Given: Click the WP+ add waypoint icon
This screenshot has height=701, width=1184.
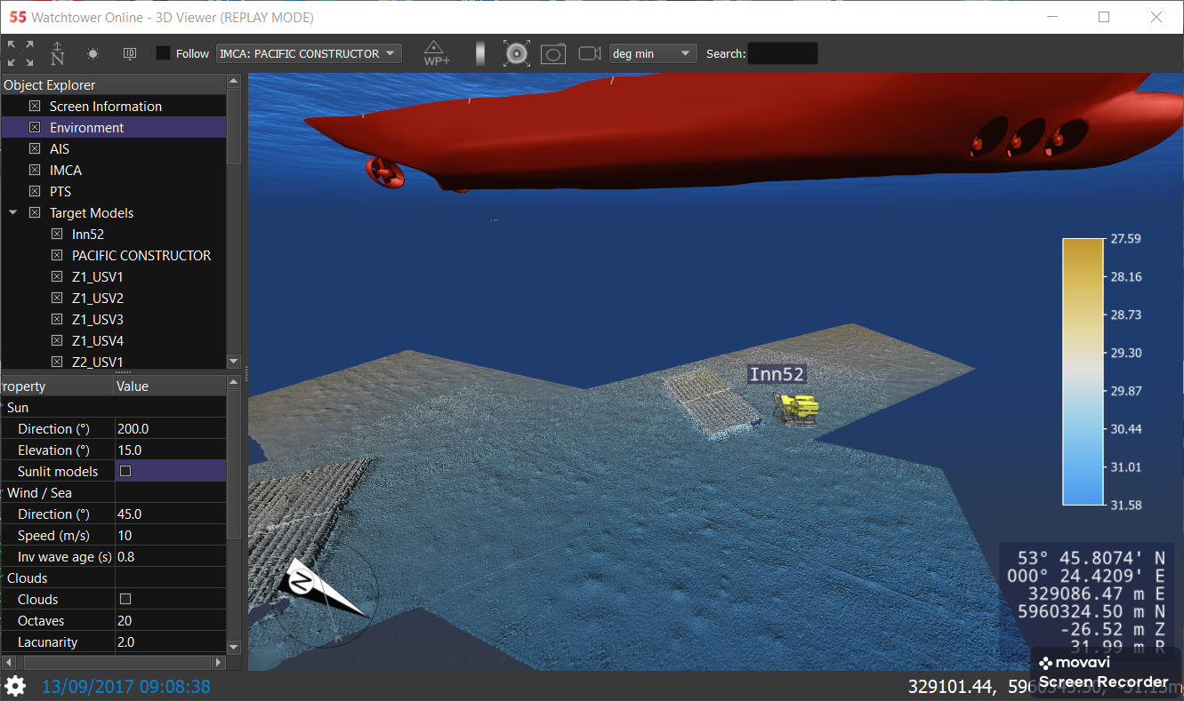Looking at the screenshot, I should [436, 53].
